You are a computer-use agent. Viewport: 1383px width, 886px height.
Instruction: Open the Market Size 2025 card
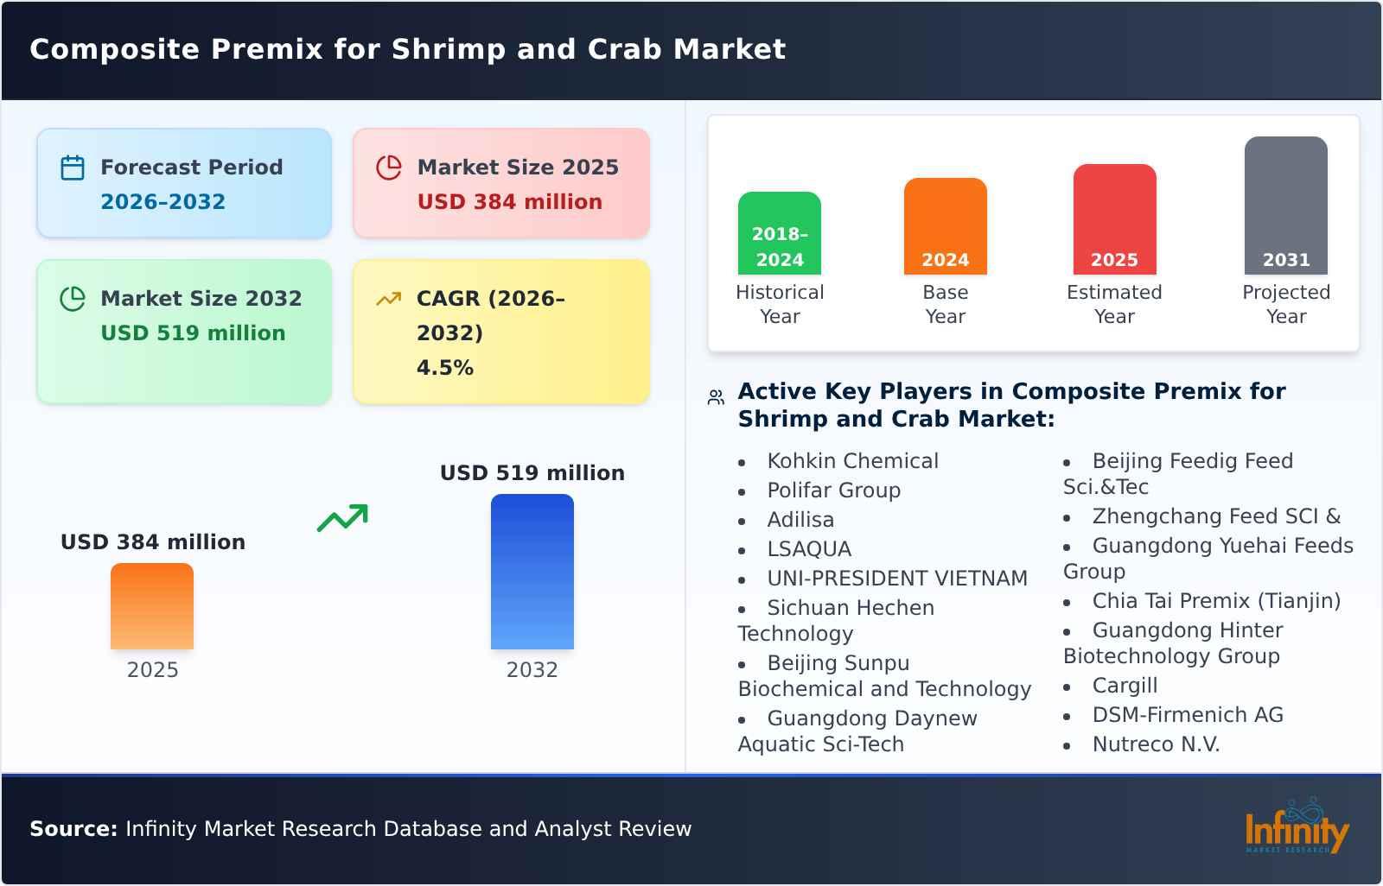click(500, 182)
